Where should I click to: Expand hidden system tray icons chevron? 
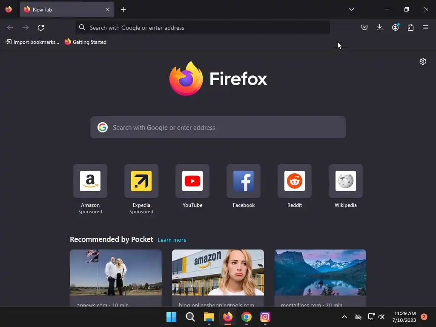[344, 317]
